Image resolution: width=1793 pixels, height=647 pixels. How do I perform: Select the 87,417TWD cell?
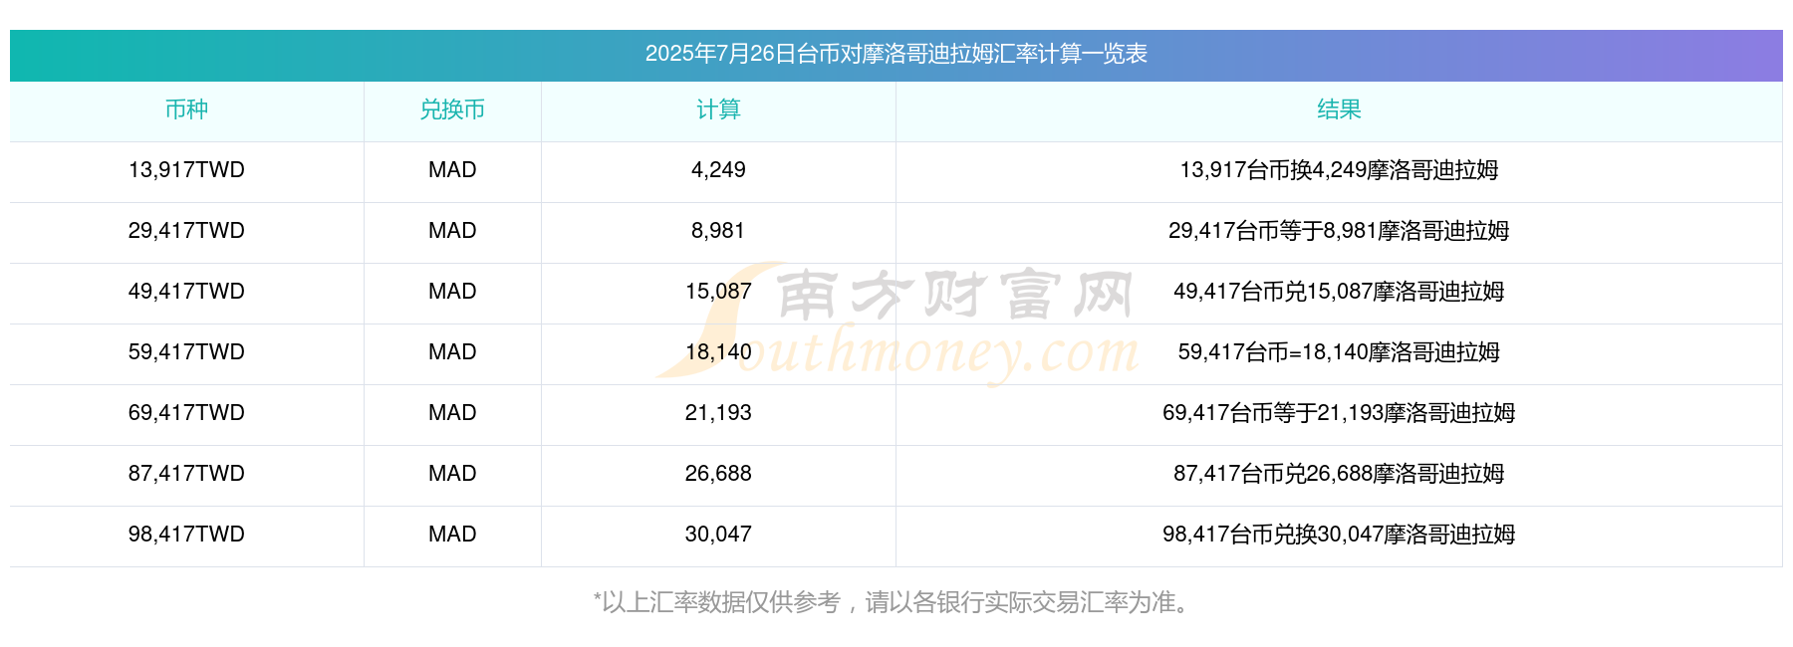(x=186, y=474)
